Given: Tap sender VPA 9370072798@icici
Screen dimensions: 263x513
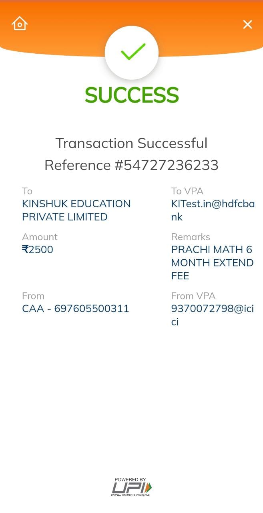Looking at the screenshot, I should [x=212, y=315].
